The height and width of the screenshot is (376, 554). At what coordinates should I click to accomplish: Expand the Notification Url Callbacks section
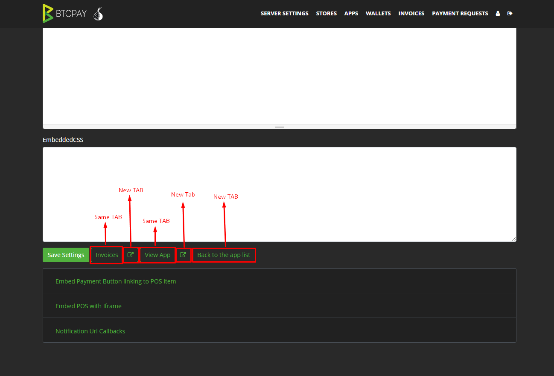pyautogui.click(x=90, y=331)
